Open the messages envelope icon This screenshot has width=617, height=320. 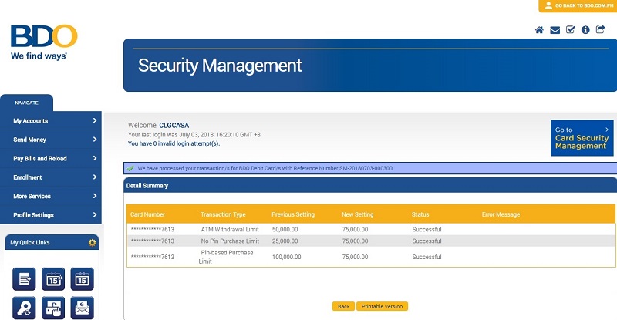click(x=555, y=30)
